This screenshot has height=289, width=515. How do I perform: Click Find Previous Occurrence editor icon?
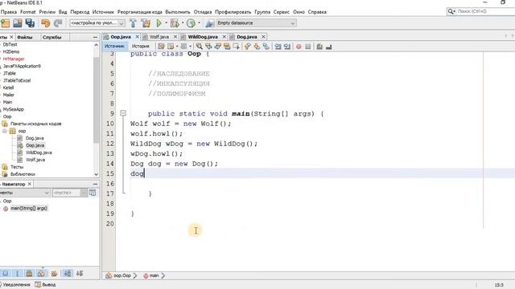[x=208, y=47]
